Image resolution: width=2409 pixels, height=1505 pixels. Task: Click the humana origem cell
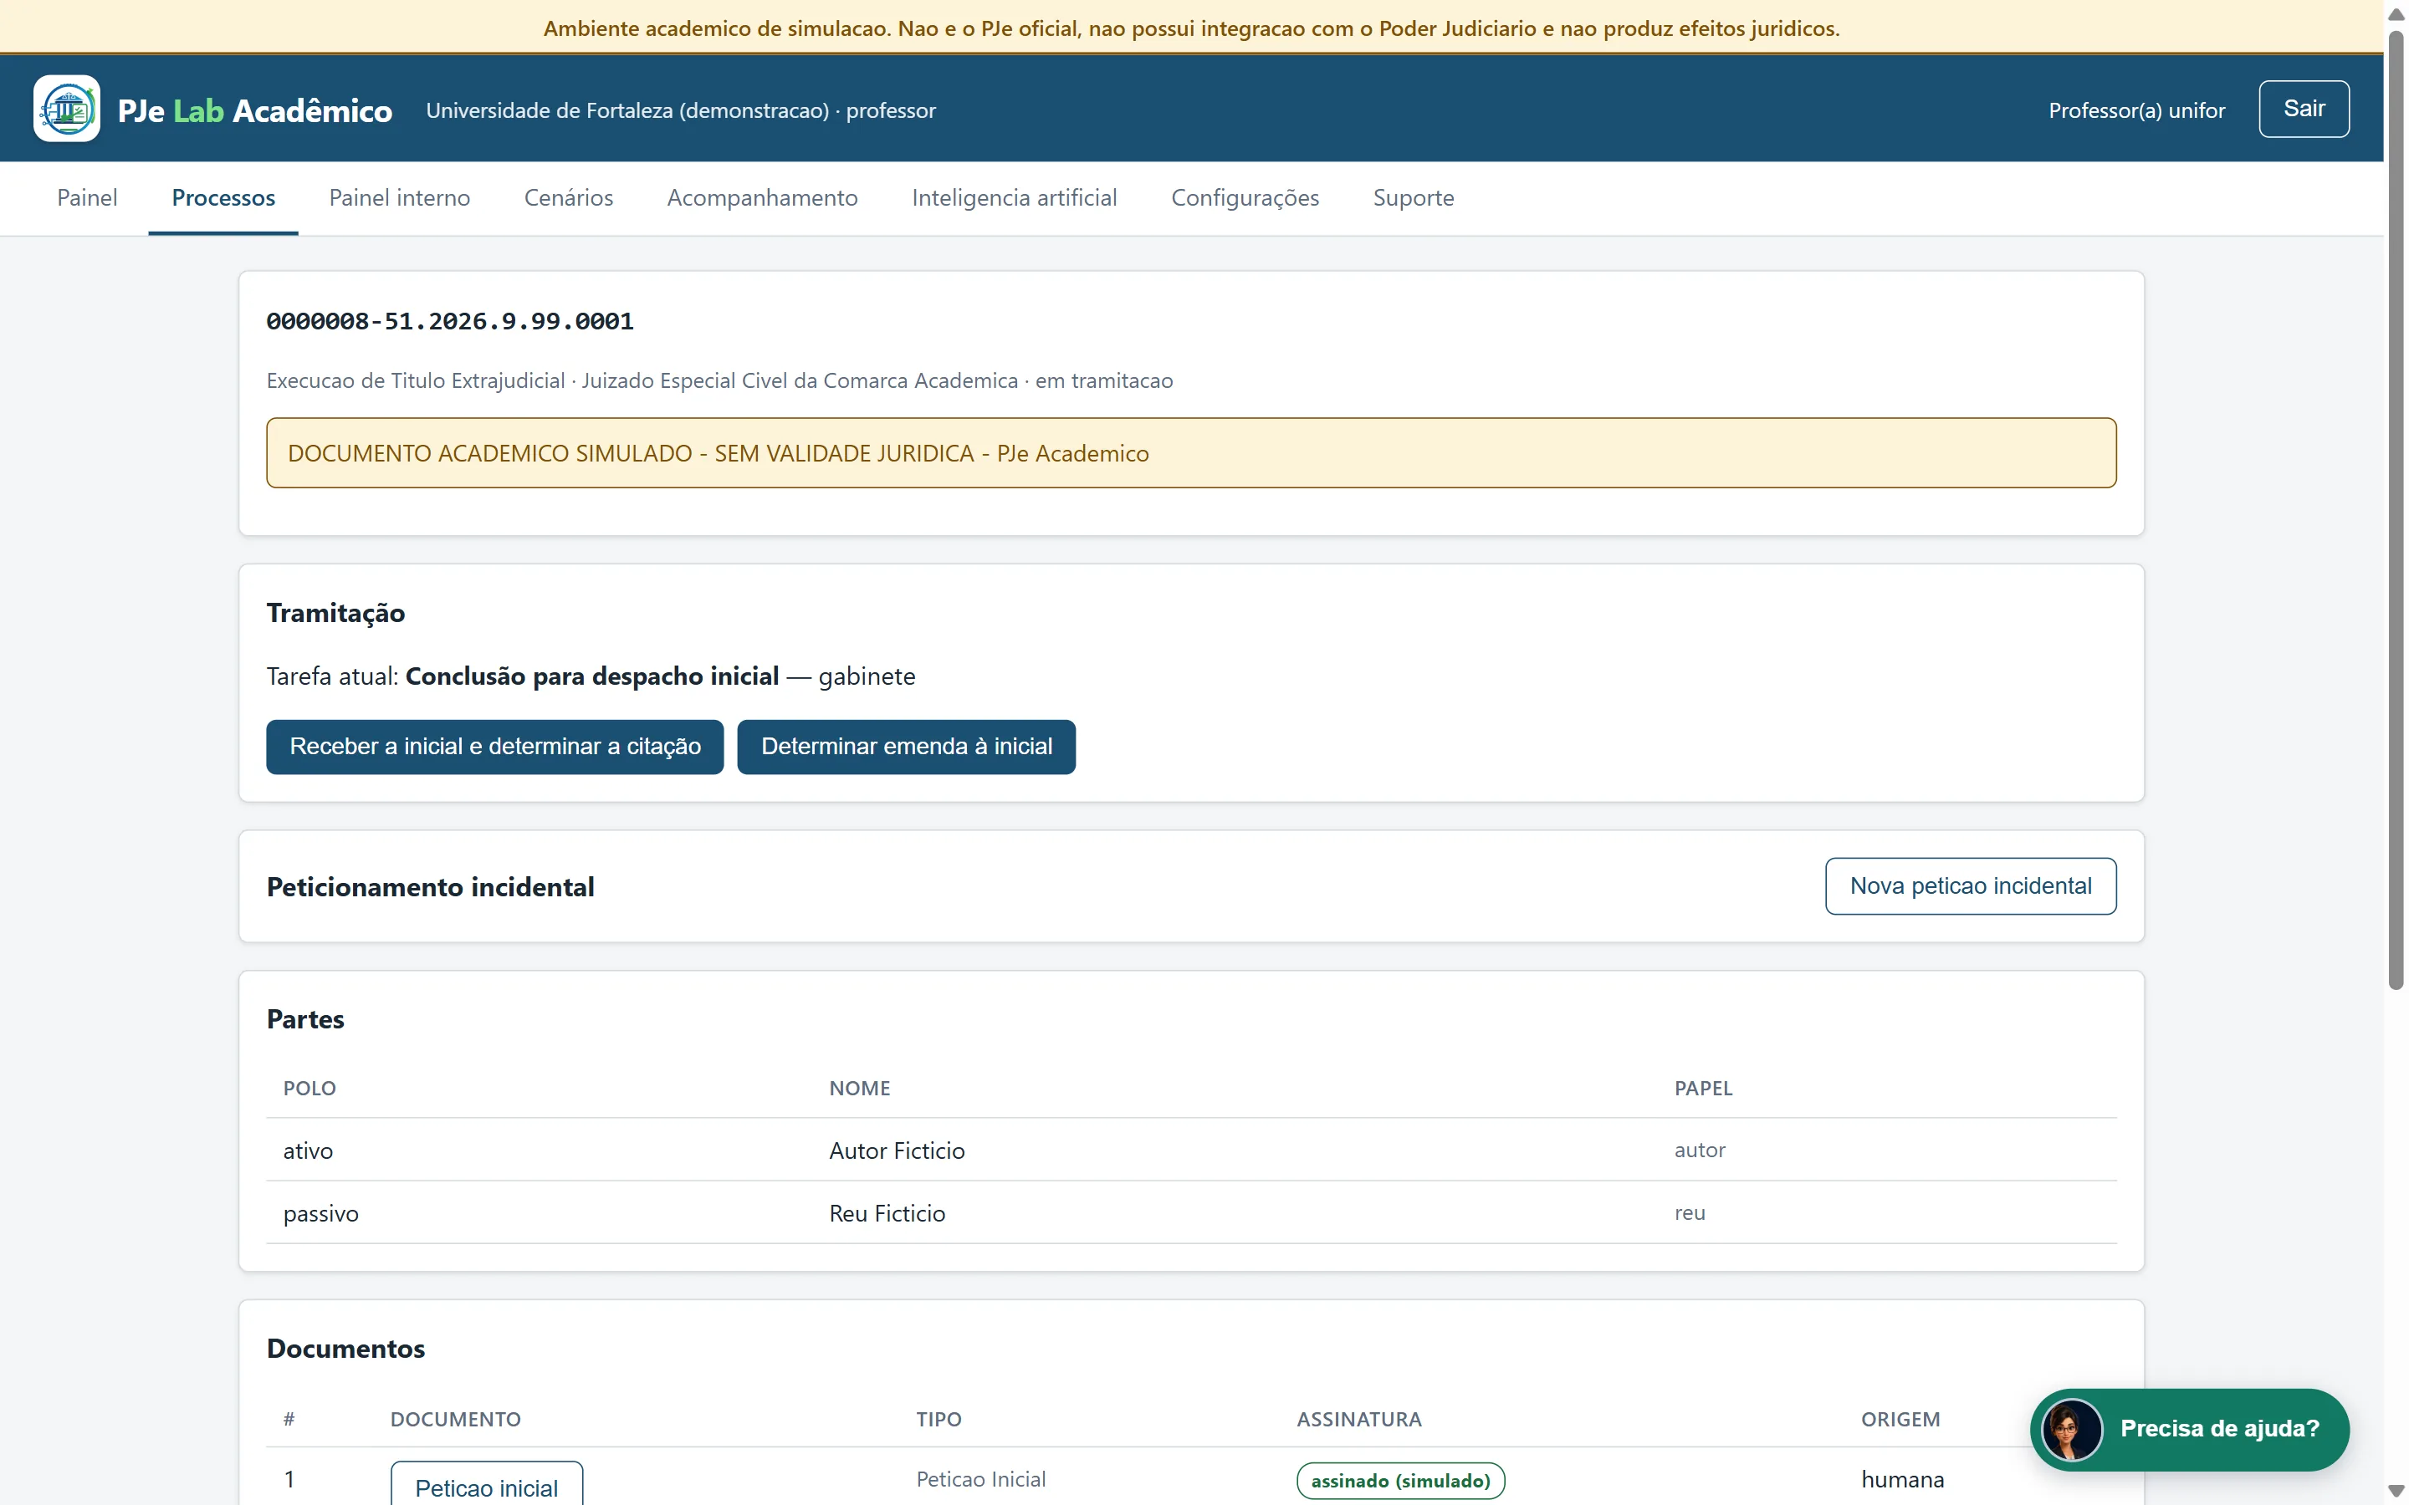[1902, 1479]
